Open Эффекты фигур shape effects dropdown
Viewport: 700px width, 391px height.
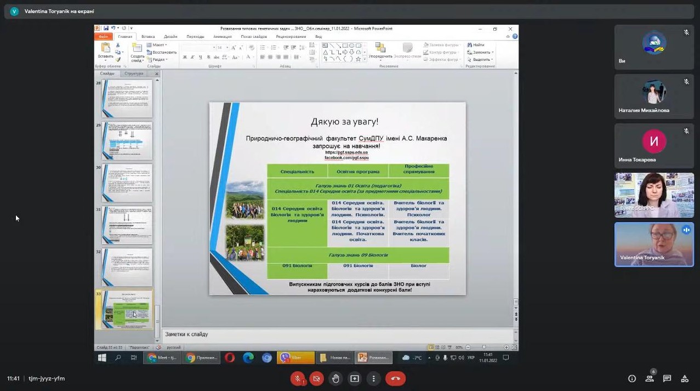pyautogui.click(x=442, y=59)
